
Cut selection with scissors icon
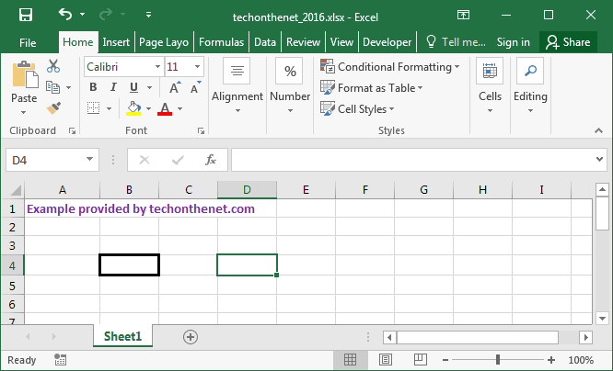pyautogui.click(x=53, y=66)
